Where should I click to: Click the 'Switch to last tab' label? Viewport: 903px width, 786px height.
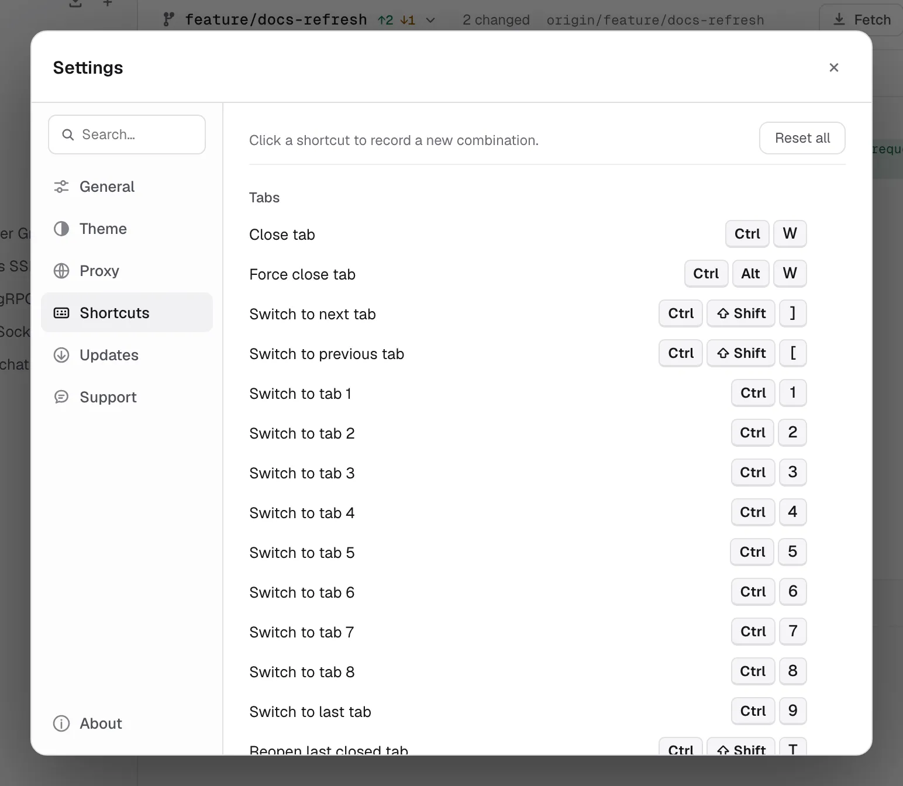pos(310,712)
